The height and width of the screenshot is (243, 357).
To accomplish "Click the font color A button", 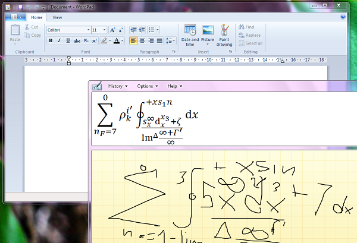I will click(x=117, y=40).
